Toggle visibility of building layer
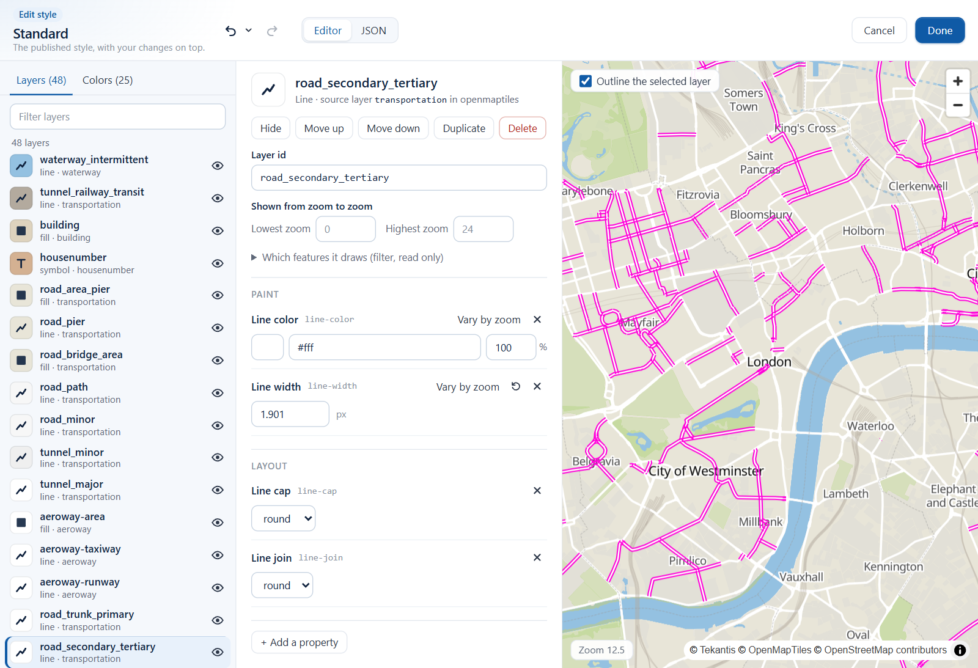The height and width of the screenshot is (668, 978). [x=218, y=231]
